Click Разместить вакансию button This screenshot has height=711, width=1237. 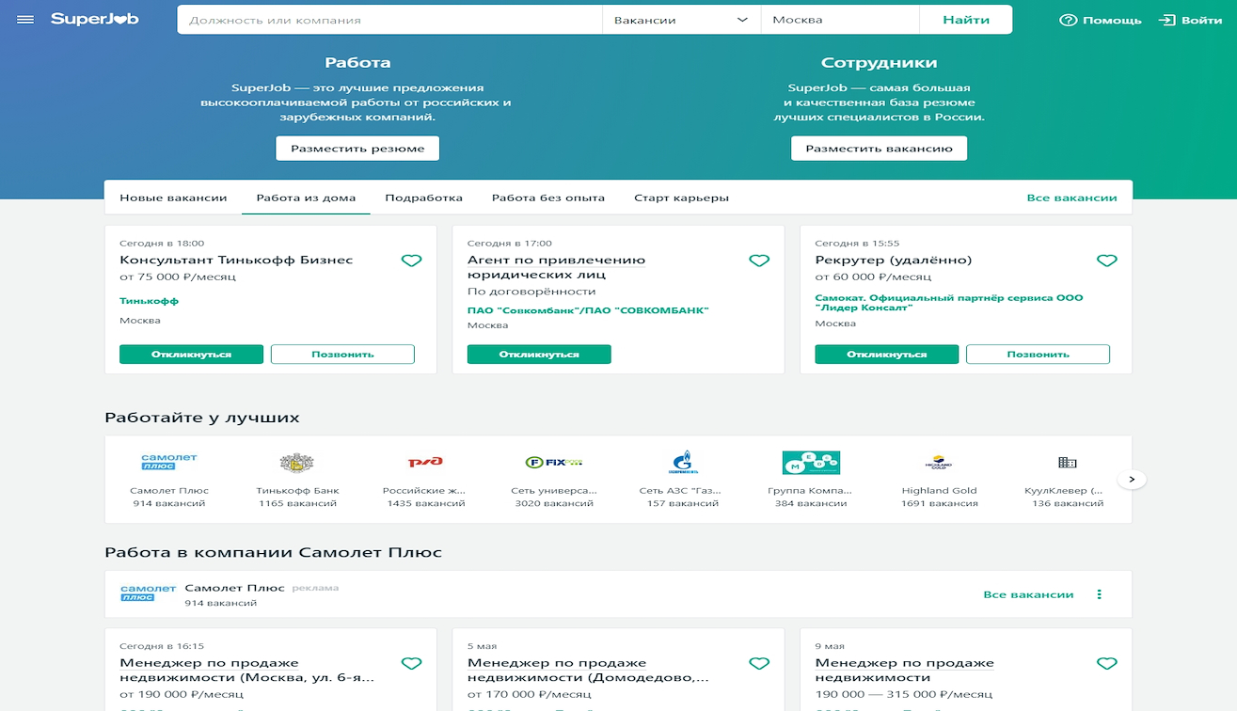point(879,149)
